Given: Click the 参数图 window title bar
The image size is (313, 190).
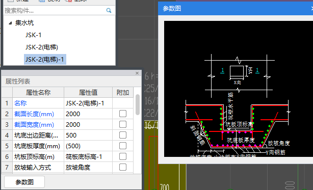Looking at the screenshot, I should [236, 8].
